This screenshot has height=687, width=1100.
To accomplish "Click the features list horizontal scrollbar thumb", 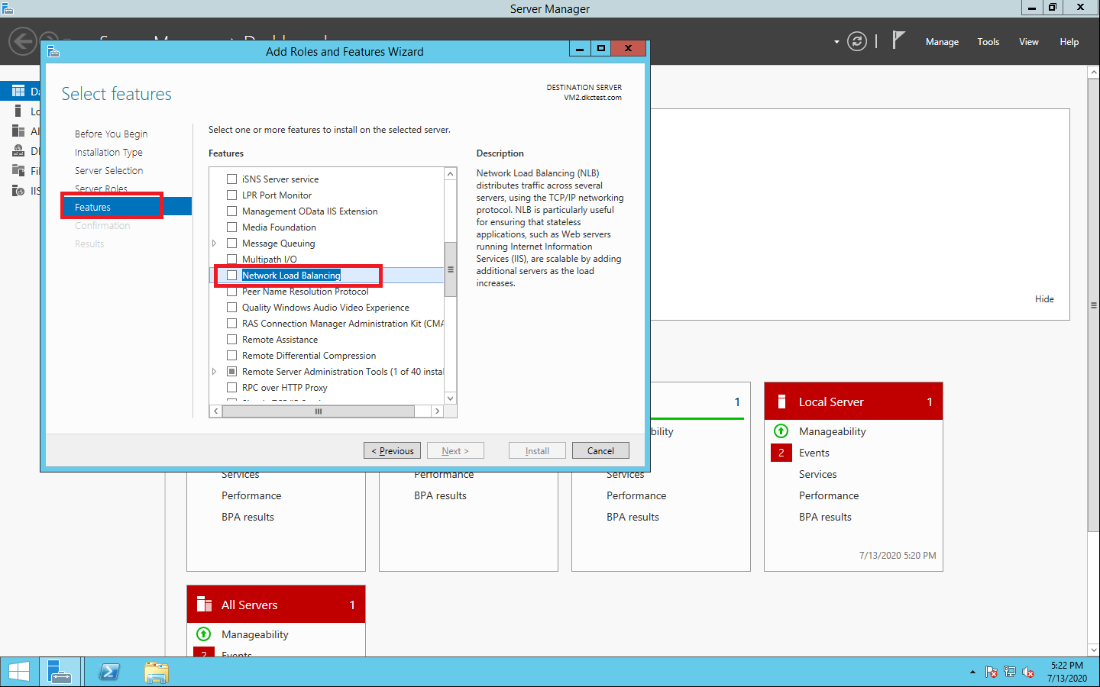I will (x=319, y=411).
